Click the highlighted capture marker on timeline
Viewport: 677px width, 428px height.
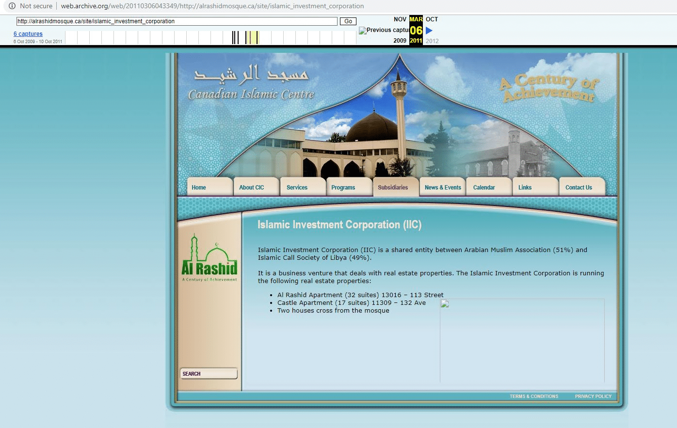point(252,37)
